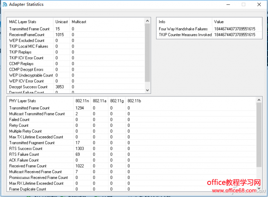The height and width of the screenshot is (197, 268).
Task: Click the 802.11b column header
Action: (x=134, y=101)
